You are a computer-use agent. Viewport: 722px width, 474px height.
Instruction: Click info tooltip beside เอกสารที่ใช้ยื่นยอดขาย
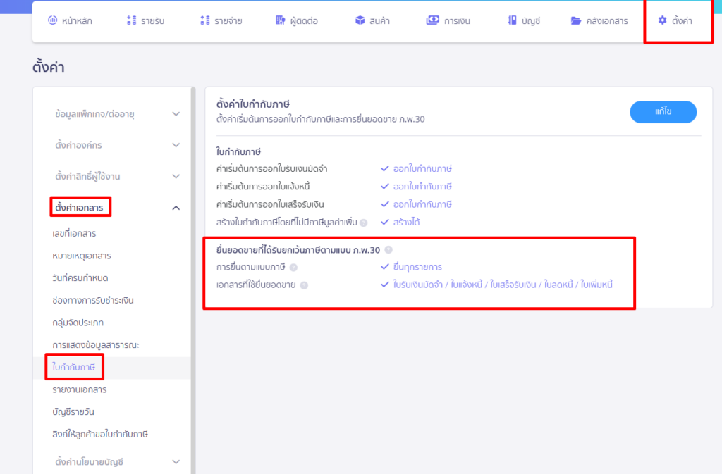(x=304, y=285)
